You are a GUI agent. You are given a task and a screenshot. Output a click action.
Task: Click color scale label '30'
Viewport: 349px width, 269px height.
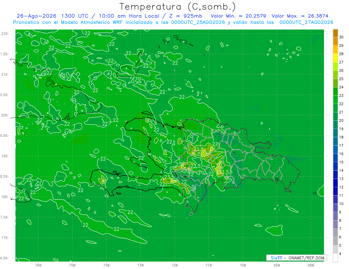click(341, 37)
